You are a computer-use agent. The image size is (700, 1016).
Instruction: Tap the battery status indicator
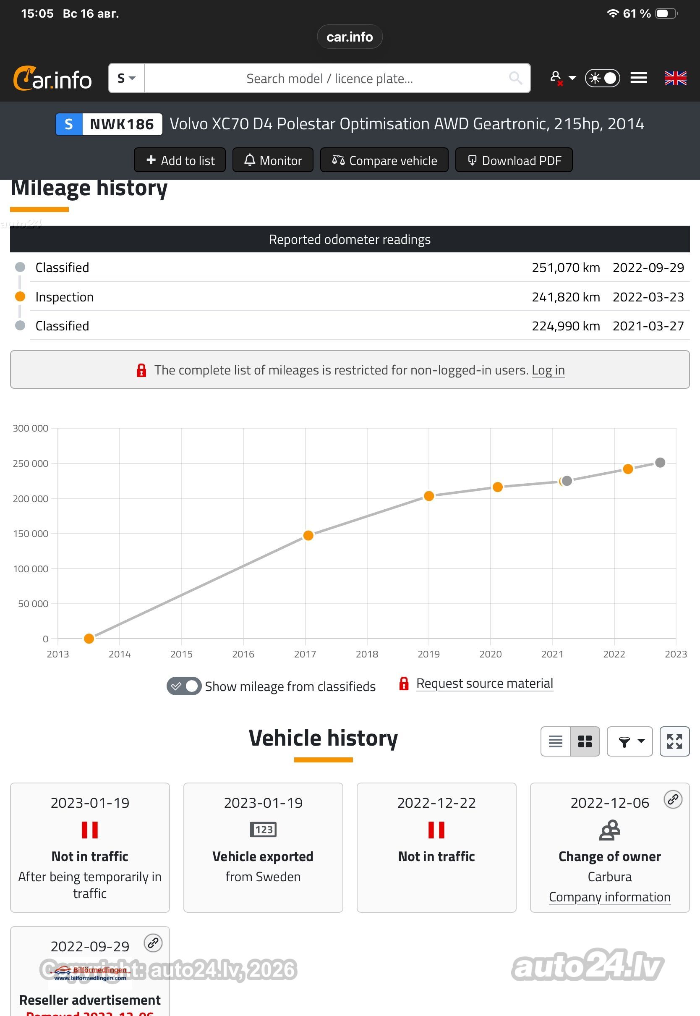click(x=667, y=13)
